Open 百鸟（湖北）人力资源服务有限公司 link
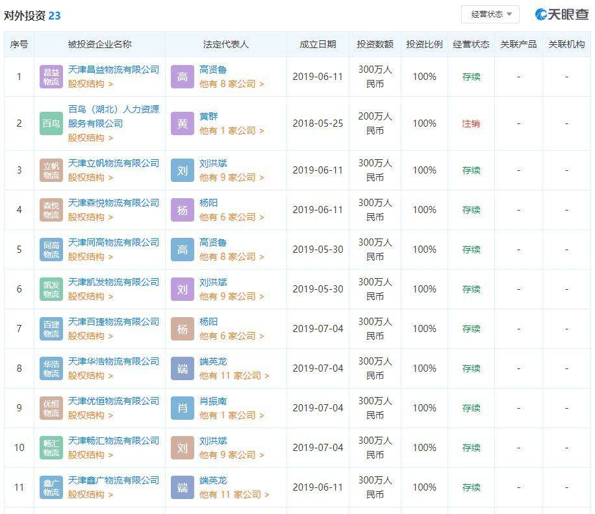This screenshot has width=595, height=514. tap(114, 116)
